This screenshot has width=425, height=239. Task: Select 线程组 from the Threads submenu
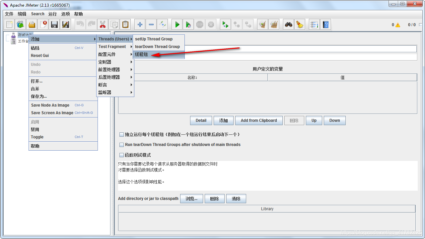(159, 54)
